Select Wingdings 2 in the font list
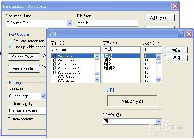Image resolution: width=194 pixels, height=140 pixels. coord(73,68)
